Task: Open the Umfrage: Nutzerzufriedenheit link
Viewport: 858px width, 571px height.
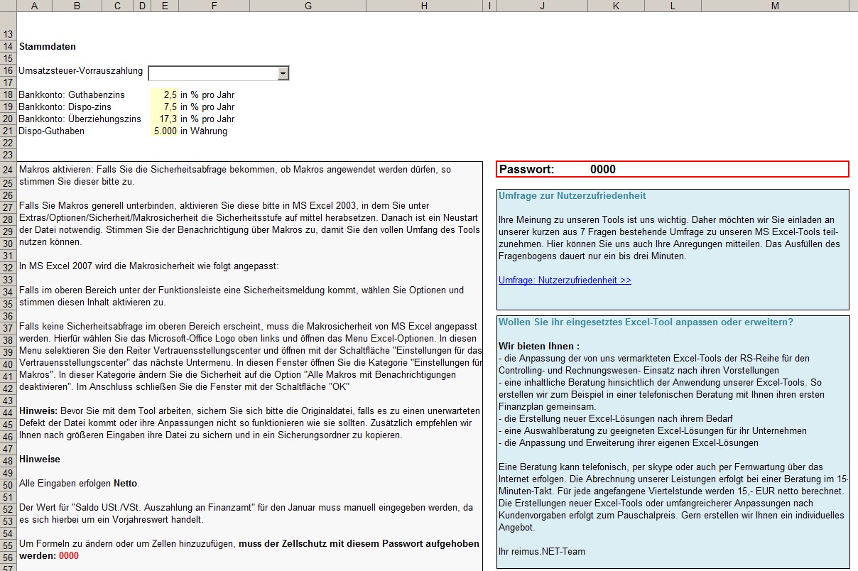Action: pos(565,281)
